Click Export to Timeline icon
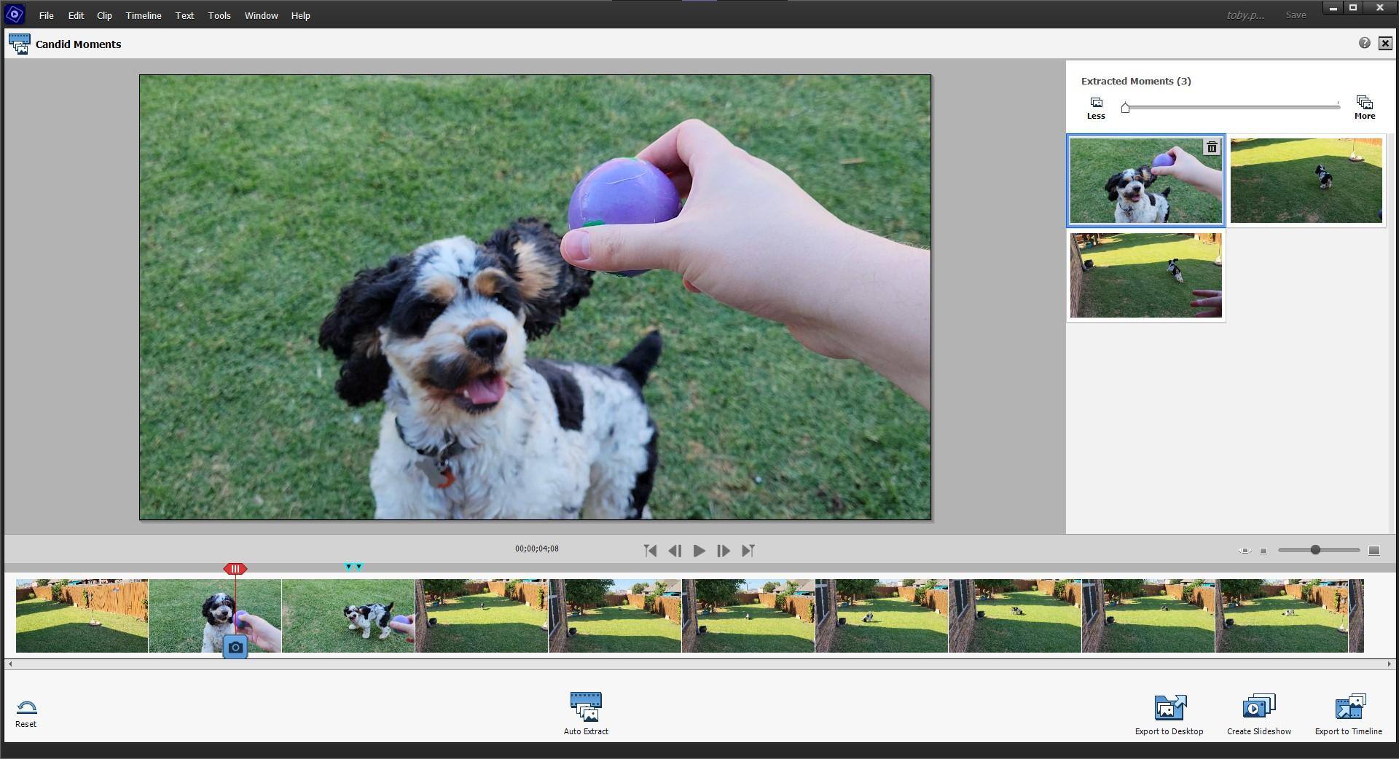Viewport: 1399px width, 759px height. [1348, 707]
